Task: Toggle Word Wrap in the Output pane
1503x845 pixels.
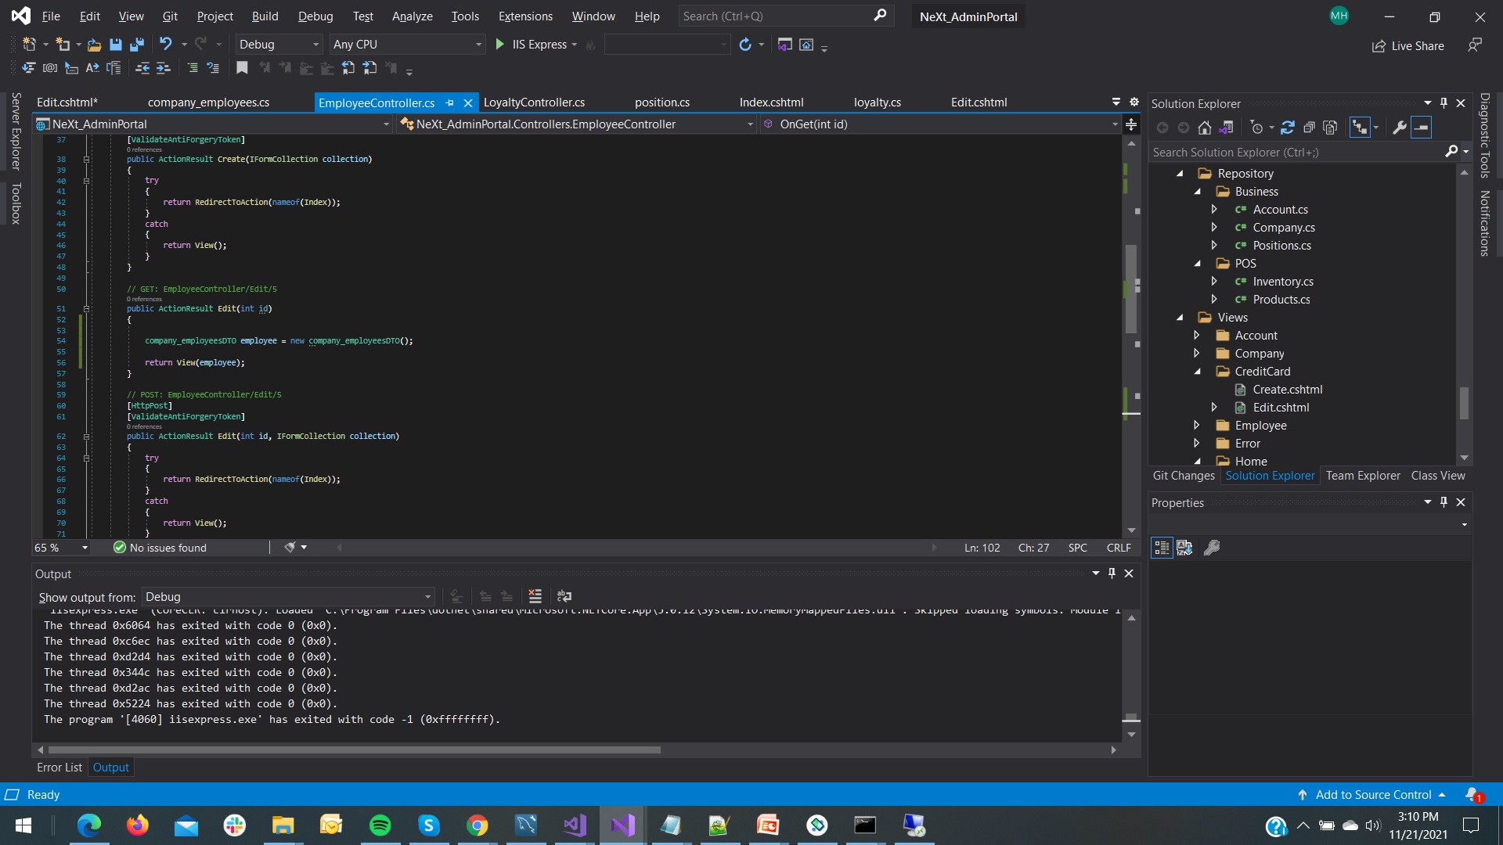Action: [x=564, y=595]
